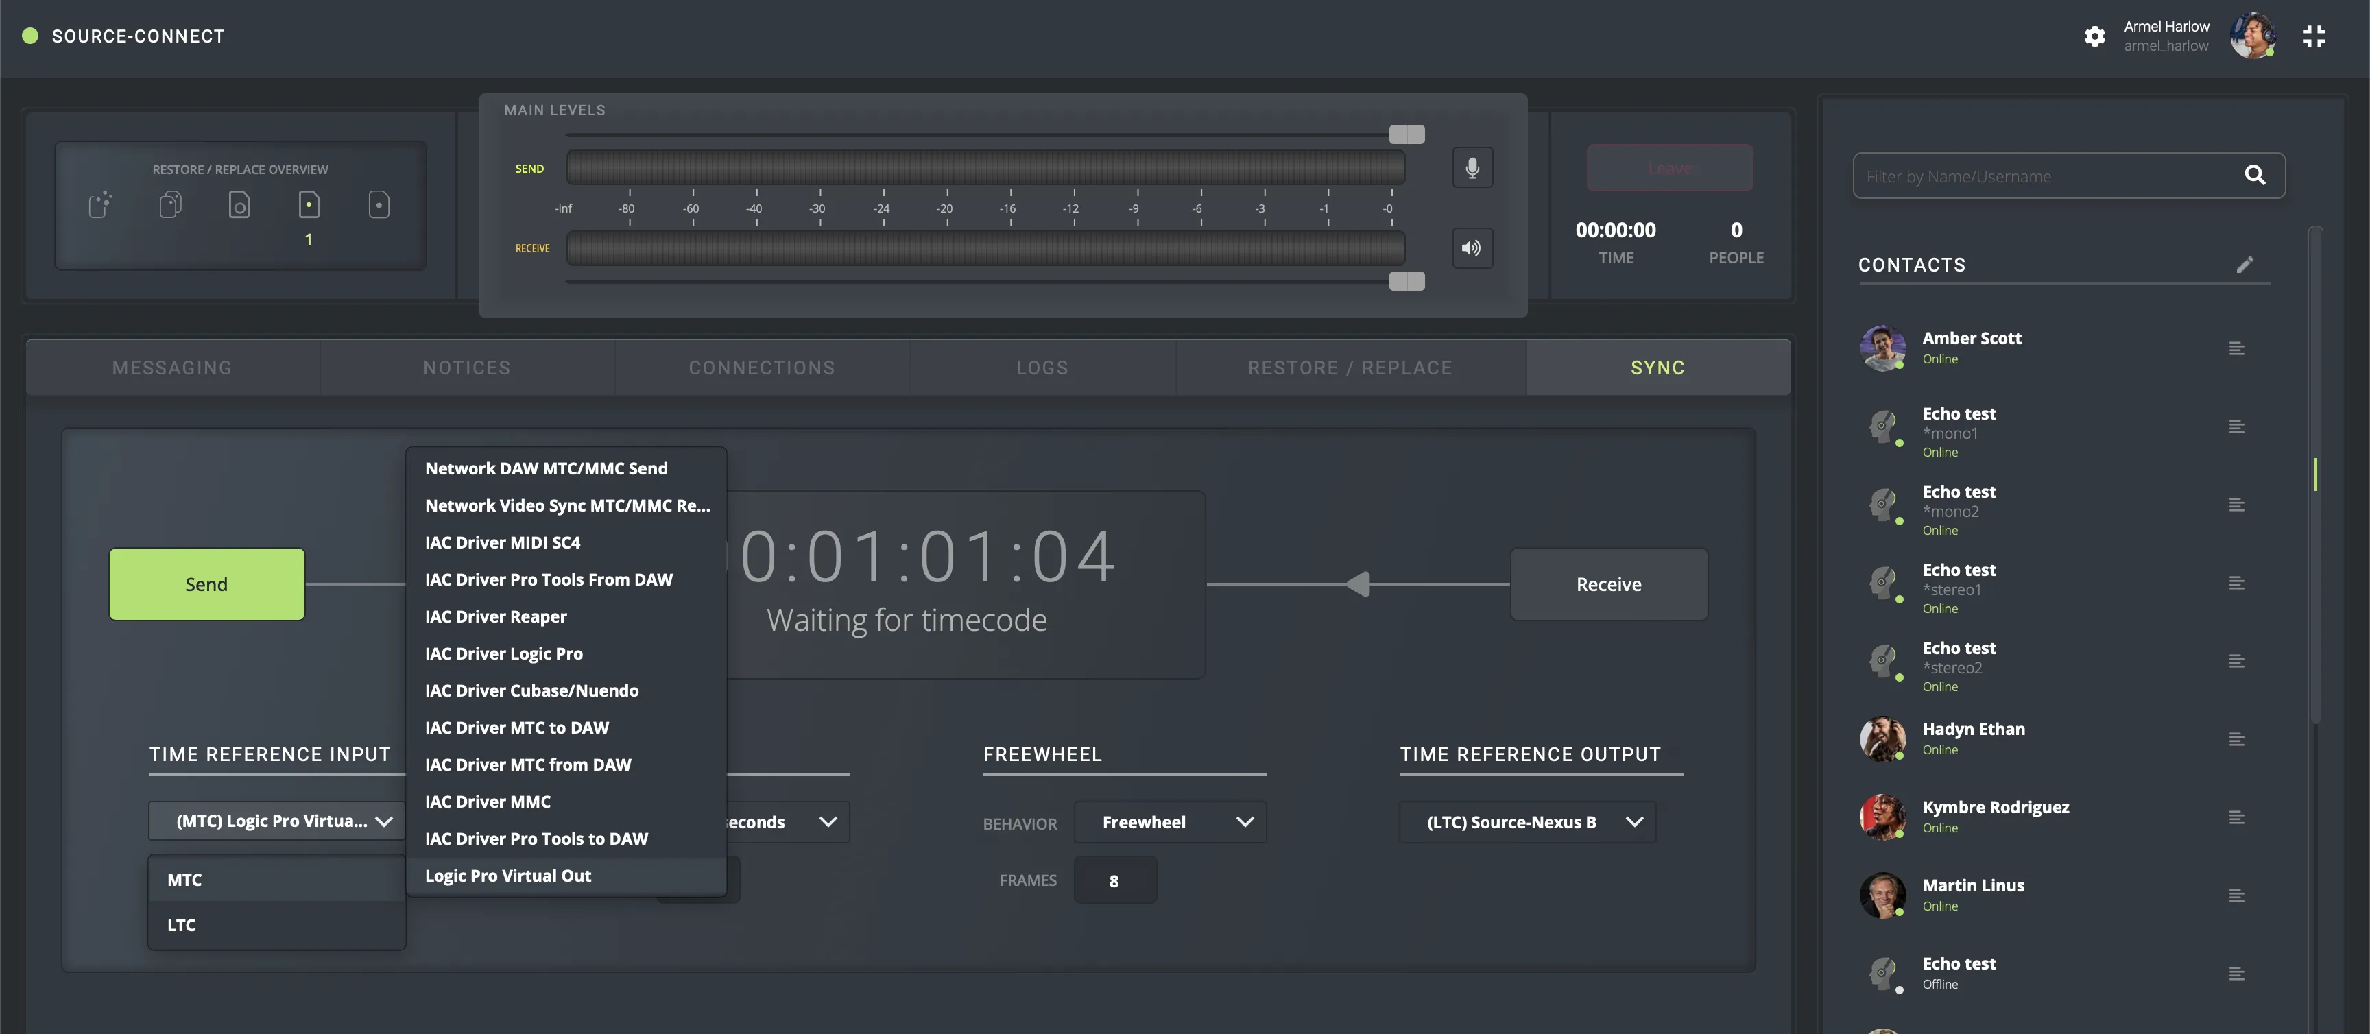Choose MTC in input type list
The image size is (2370, 1034).
(277, 880)
